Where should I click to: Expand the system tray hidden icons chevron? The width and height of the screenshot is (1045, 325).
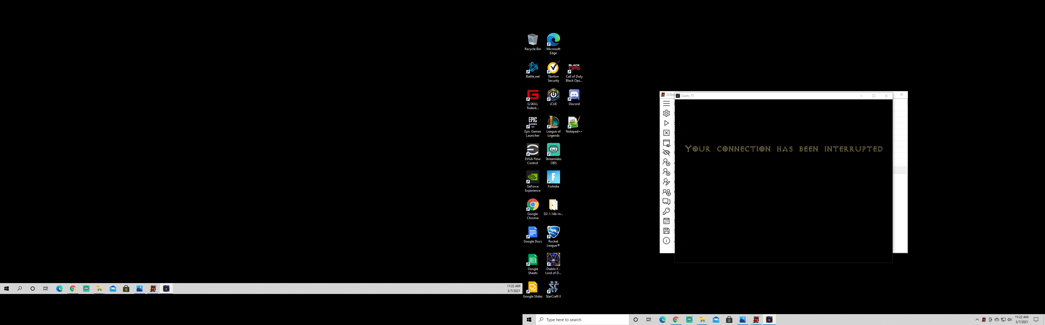tap(977, 320)
